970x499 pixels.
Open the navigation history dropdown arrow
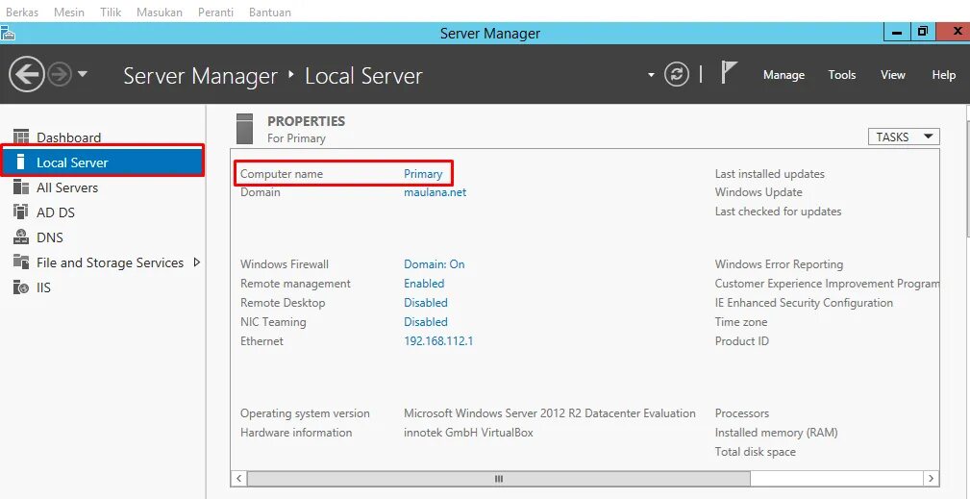[x=83, y=74]
